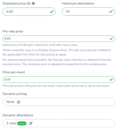The image size is (117, 129).
Task: Click the 2 rules text
Action: (11, 123)
